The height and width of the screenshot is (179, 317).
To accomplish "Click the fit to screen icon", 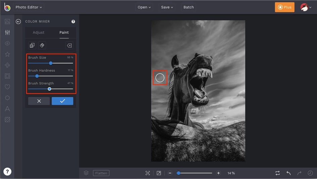I will [x=148, y=173].
